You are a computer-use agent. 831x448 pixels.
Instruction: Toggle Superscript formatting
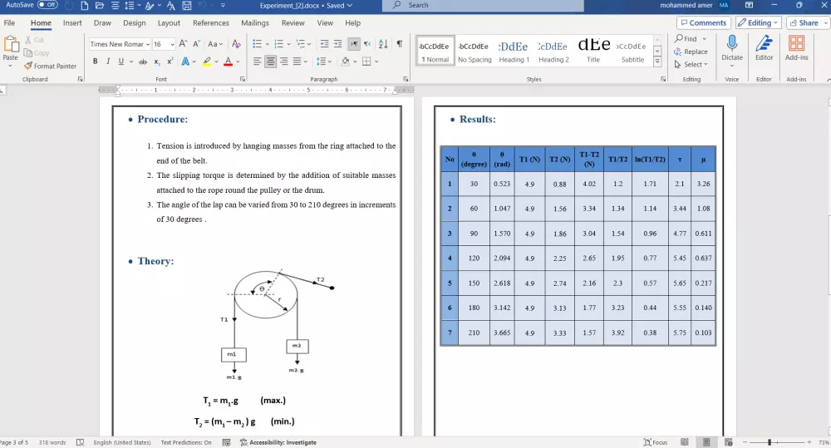170,62
